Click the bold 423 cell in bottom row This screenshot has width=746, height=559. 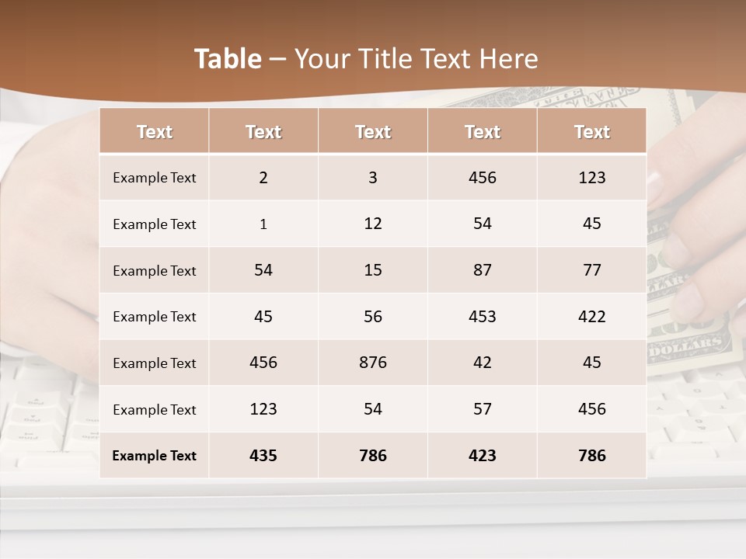tap(482, 456)
